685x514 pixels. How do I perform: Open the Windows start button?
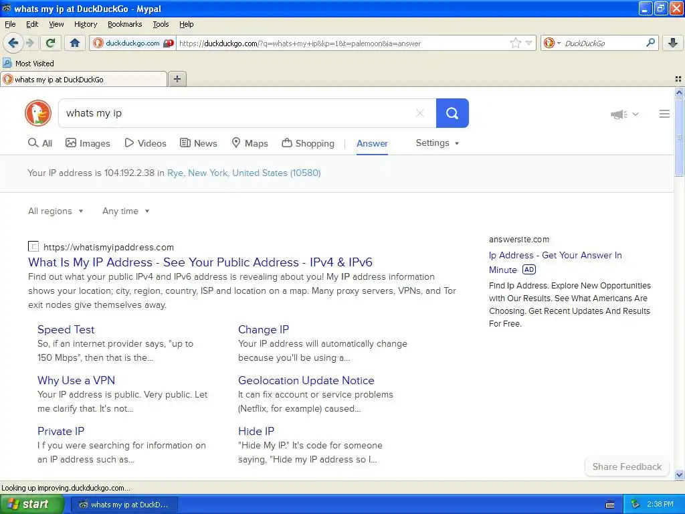click(x=31, y=505)
